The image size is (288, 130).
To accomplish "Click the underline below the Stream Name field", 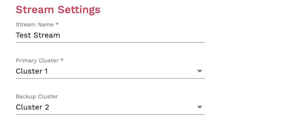I will click(x=110, y=42).
